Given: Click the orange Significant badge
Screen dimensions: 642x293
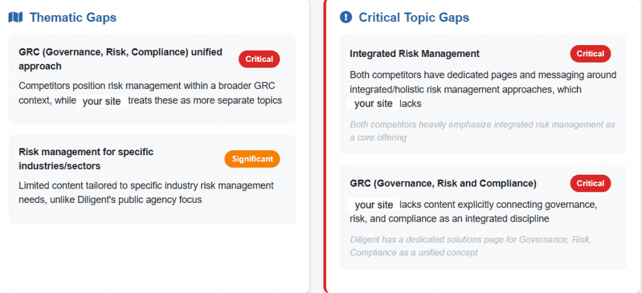Looking at the screenshot, I should click(252, 159).
